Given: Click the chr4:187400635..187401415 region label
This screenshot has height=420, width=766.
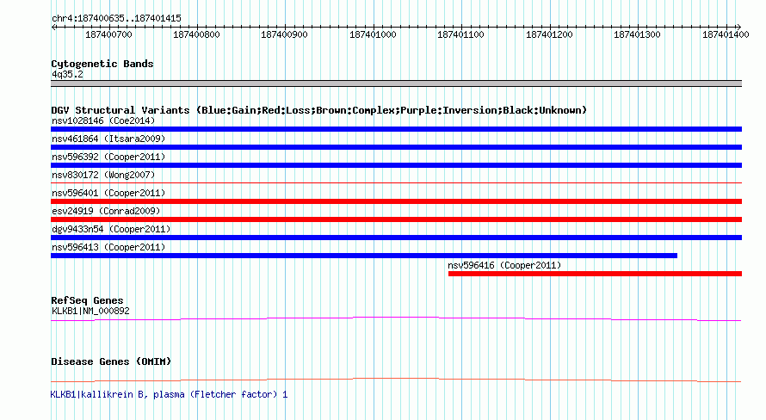Looking at the screenshot, I should (116, 19).
